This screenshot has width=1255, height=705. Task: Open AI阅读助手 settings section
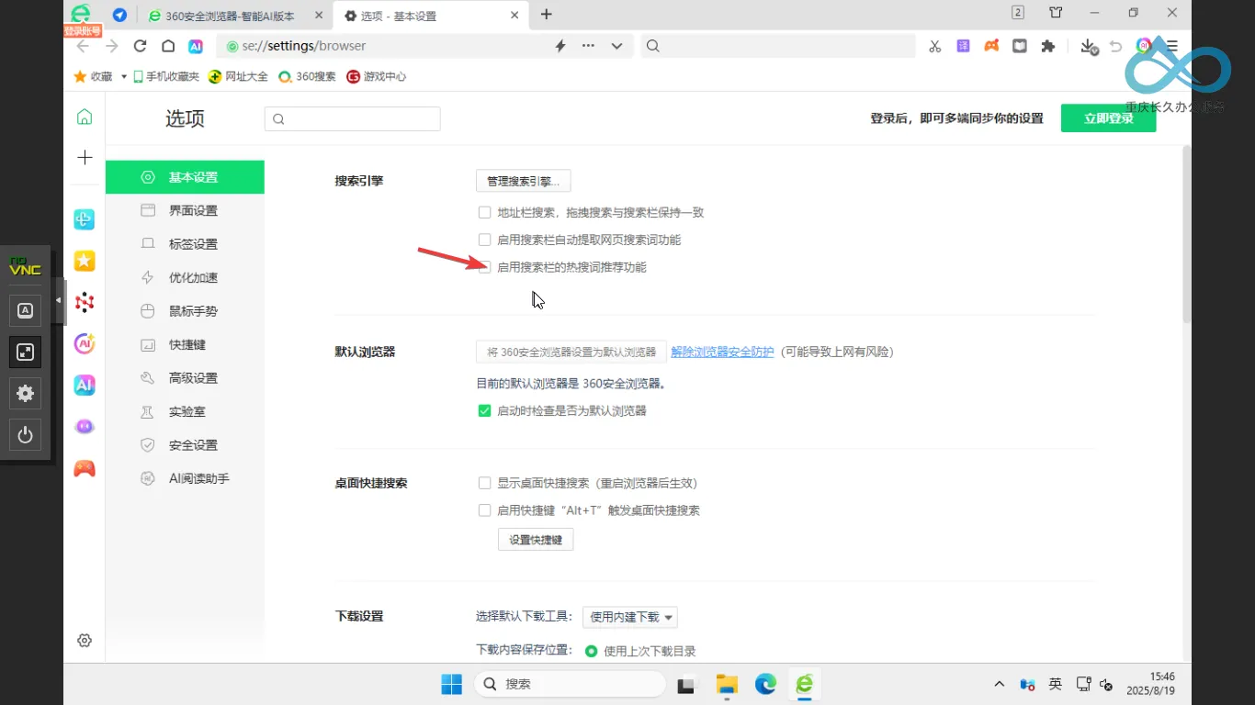[x=185, y=478]
